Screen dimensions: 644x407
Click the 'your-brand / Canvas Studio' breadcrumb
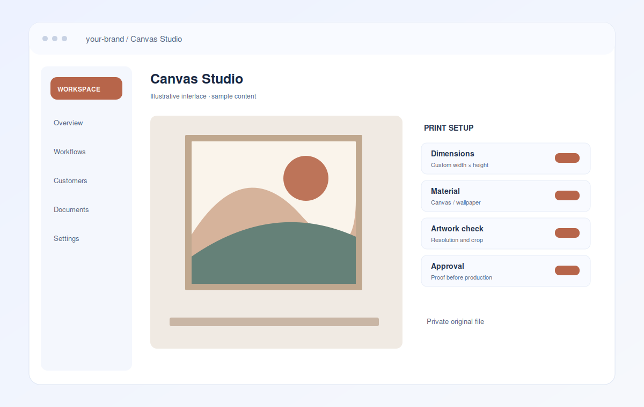click(134, 39)
